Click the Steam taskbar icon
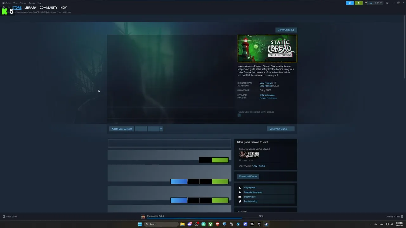The width and height of the screenshot is (406, 228). [266, 224]
